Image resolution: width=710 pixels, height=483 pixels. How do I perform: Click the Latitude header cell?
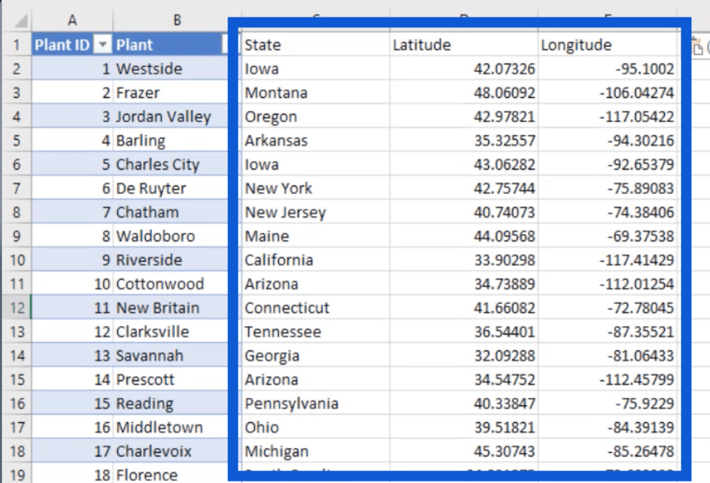(x=464, y=45)
